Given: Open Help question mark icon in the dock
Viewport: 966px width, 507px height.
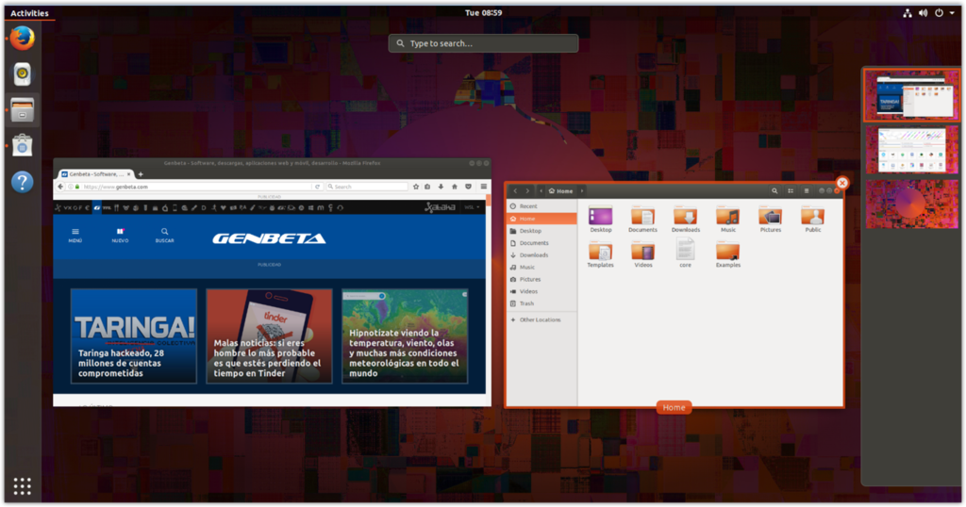Looking at the screenshot, I should 23,182.
